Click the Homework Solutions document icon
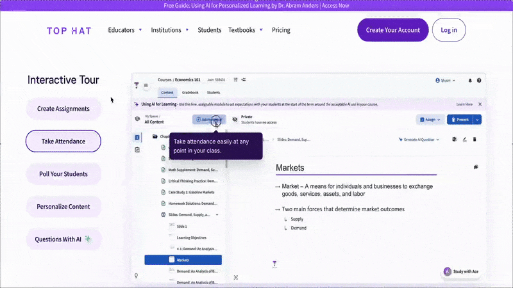Image resolution: width=513 pixels, height=288 pixels. click(x=164, y=203)
